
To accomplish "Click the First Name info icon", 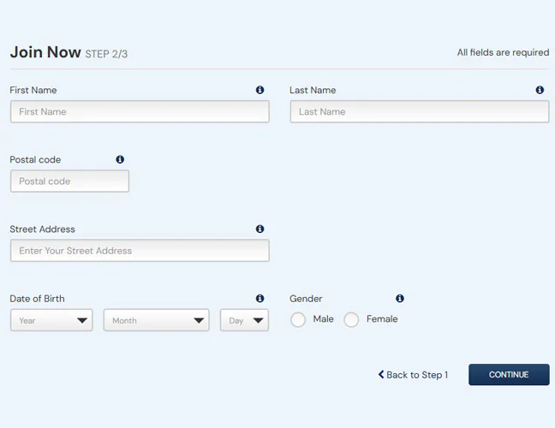I will 260,90.
